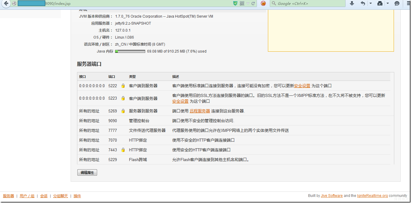
Task: Click 69.08 MB of 910.25 MB memory text
Action: pyautogui.click(x=177, y=51)
